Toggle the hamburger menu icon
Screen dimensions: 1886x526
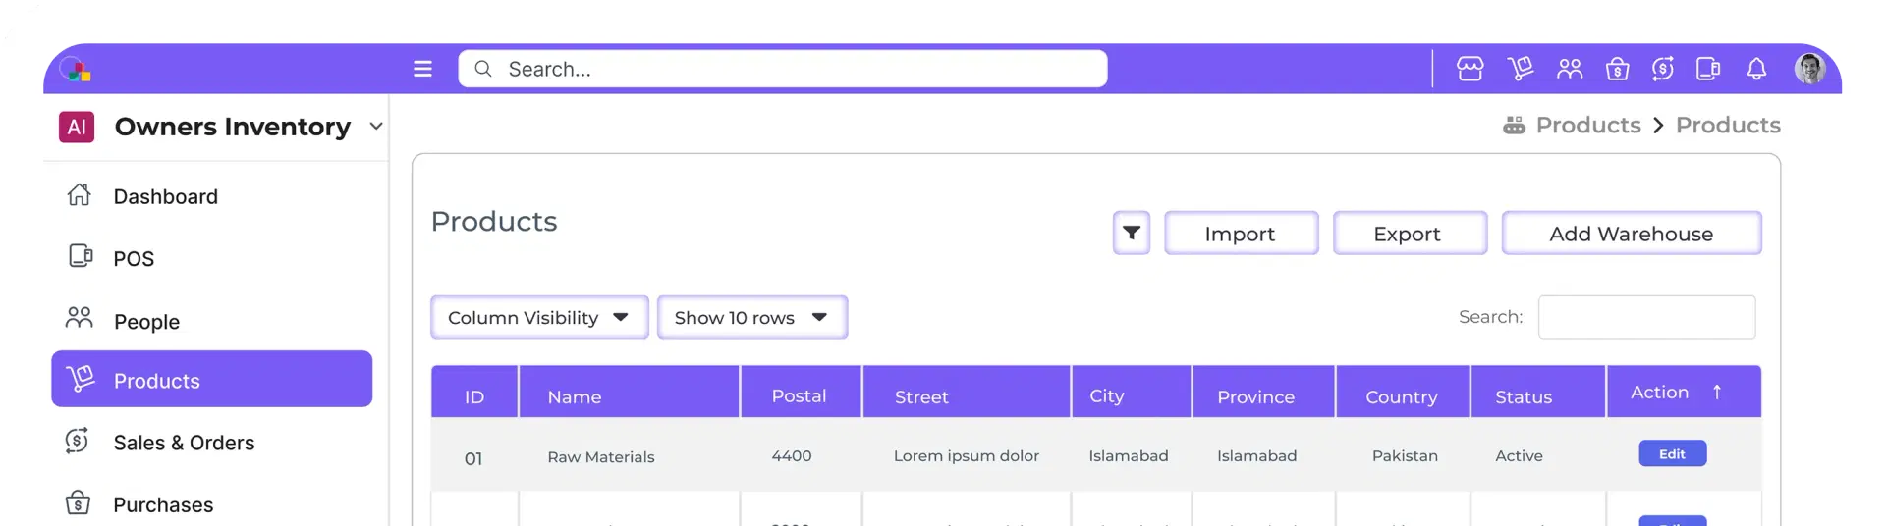422,69
